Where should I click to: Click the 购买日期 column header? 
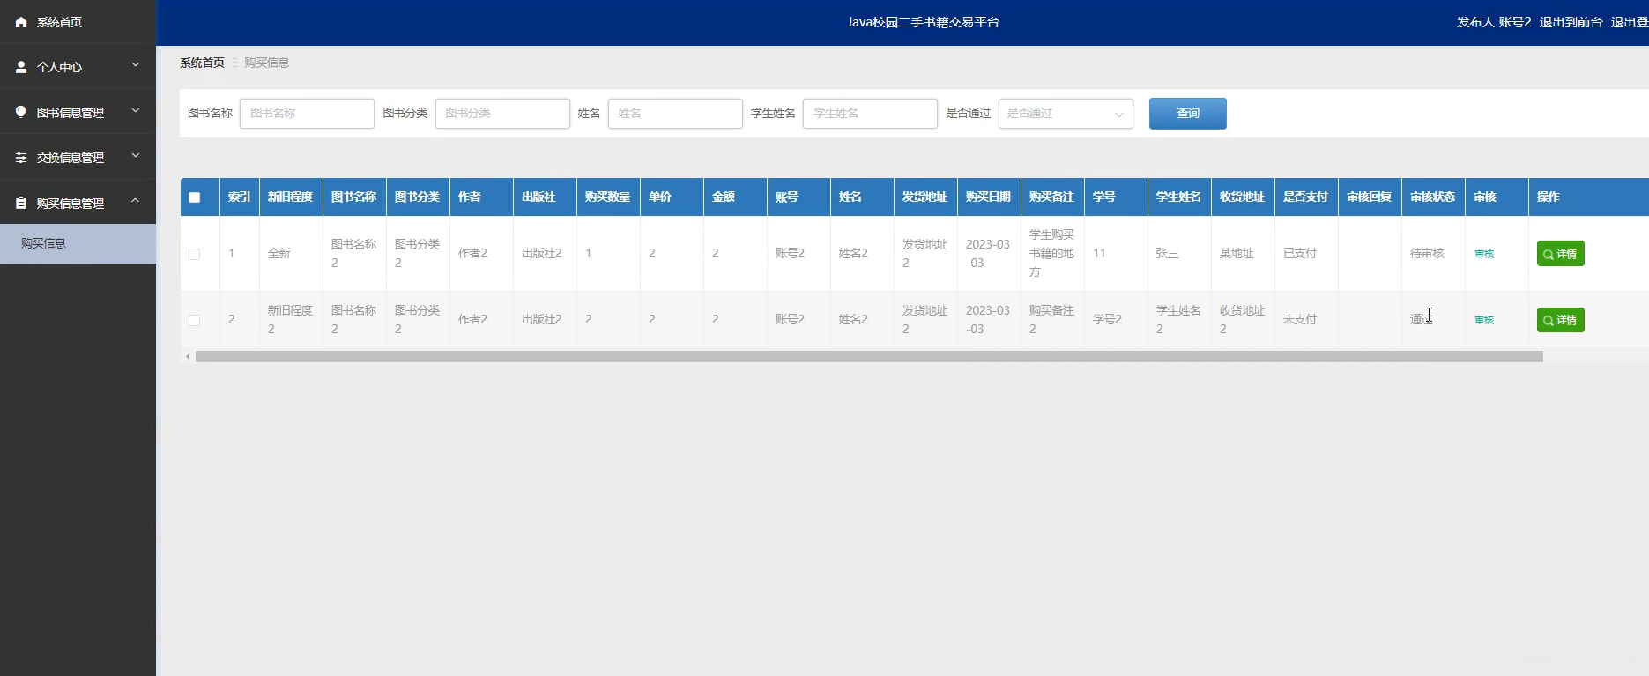coord(988,197)
